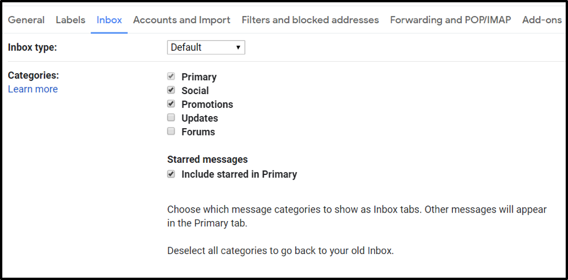Click the Social label text
Image resolution: width=568 pixels, height=280 pixels.
[x=195, y=91]
